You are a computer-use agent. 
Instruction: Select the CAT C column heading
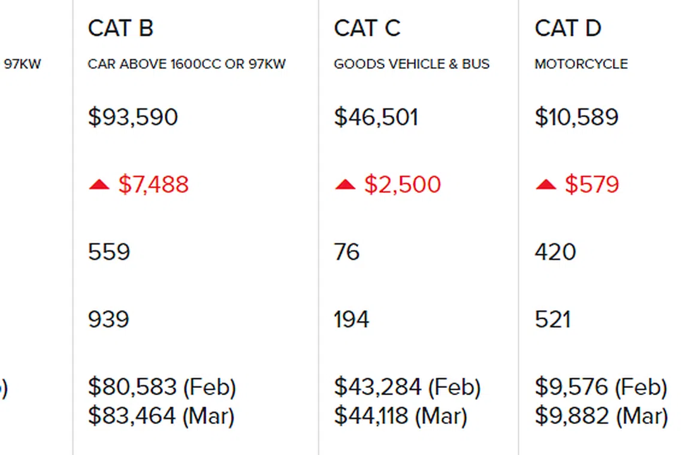tap(367, 28)
